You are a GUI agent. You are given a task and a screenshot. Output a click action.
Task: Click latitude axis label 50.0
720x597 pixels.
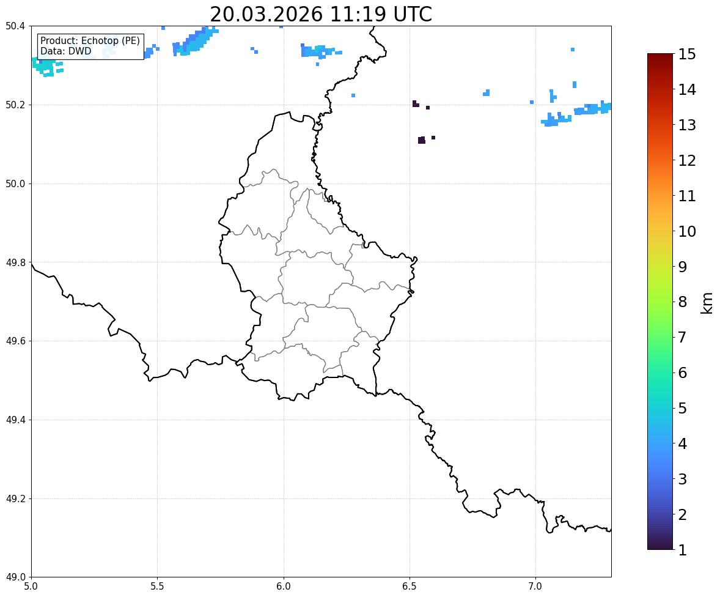tap(15, 184)
